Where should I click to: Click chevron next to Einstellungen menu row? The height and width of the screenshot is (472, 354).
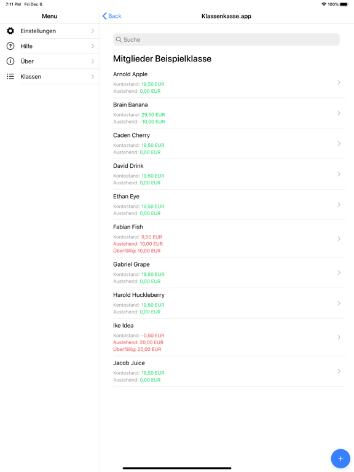pos(93,31)
